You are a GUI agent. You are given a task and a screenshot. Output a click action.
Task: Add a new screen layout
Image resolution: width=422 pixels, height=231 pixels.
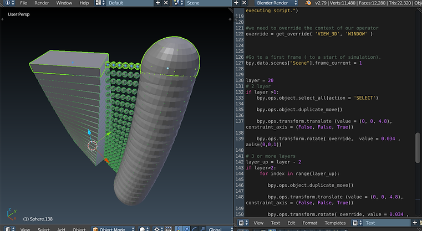(x=158, y=3)
